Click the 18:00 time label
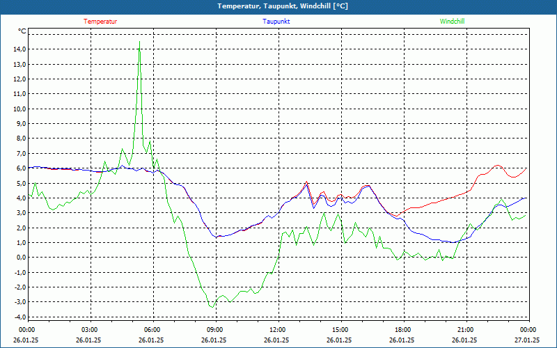Image resolution: width=557 pixels, height=348 pixels. point(404,330)
